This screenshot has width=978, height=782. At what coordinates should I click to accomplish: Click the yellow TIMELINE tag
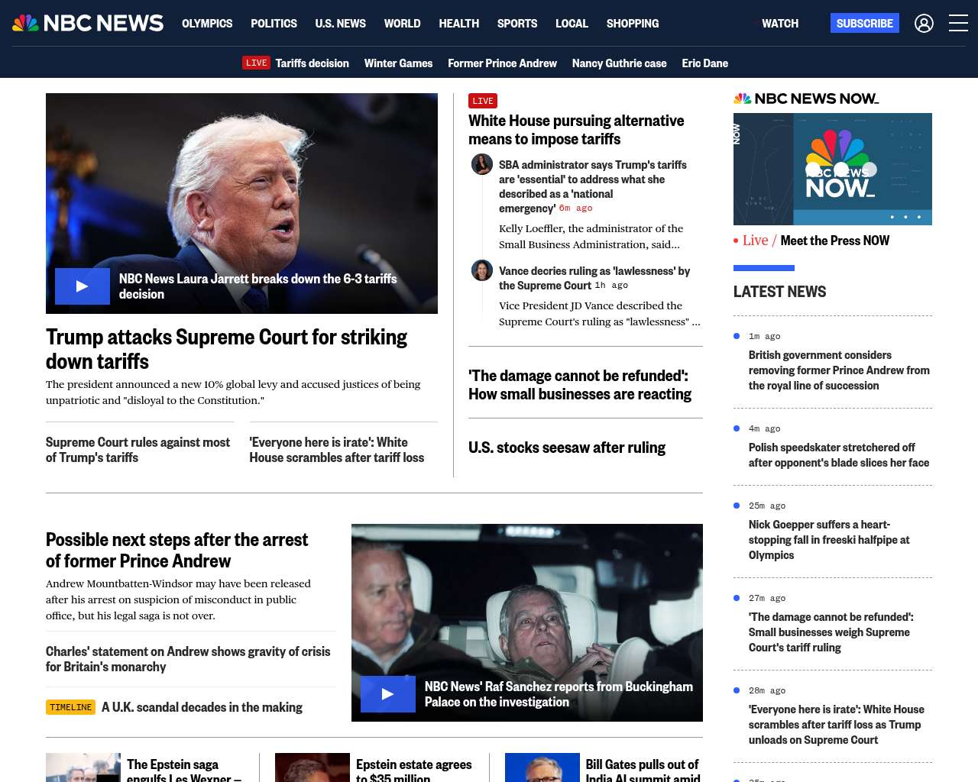tap(70, 707)
